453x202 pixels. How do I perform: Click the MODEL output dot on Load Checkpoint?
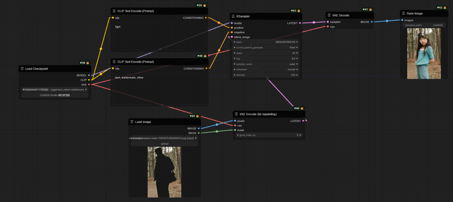tap(89, 75)
